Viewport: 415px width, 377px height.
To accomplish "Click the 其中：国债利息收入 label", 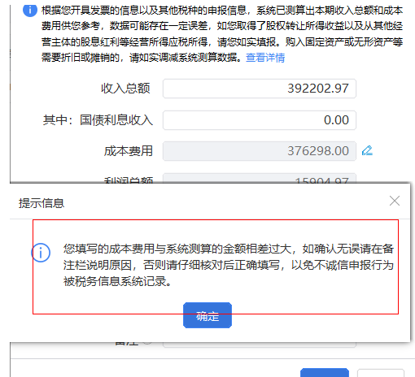I will coord(98,120).
